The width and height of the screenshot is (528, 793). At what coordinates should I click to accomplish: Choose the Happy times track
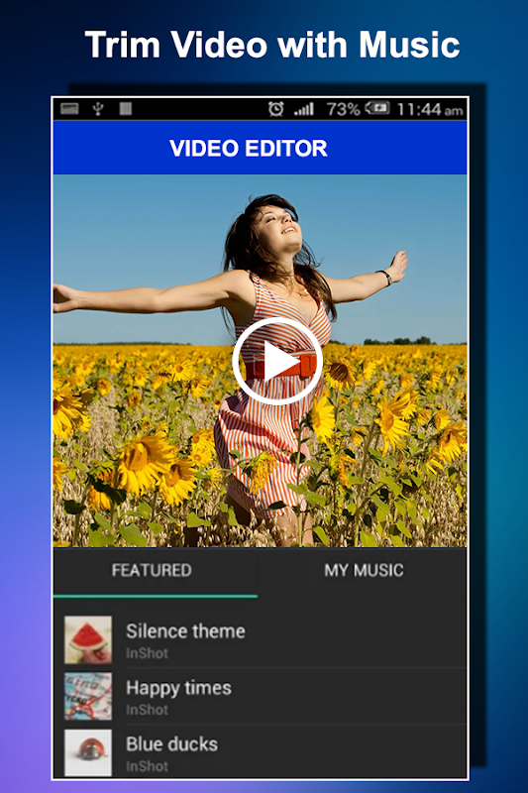tap(260, 696)
